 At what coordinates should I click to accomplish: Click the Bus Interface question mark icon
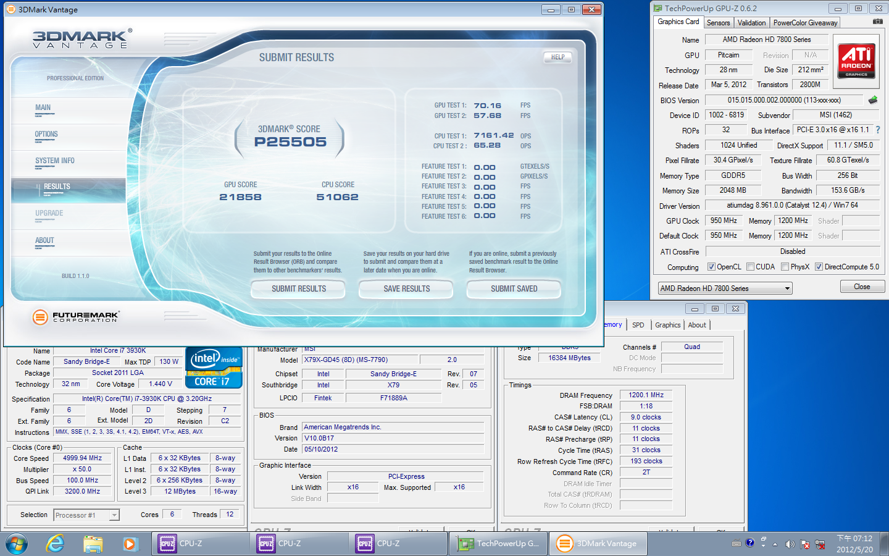coord(878,130)
